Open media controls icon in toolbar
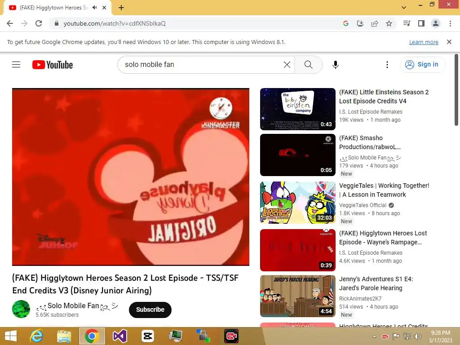This screenshot has width=460, height=345. tap(407, 23)
